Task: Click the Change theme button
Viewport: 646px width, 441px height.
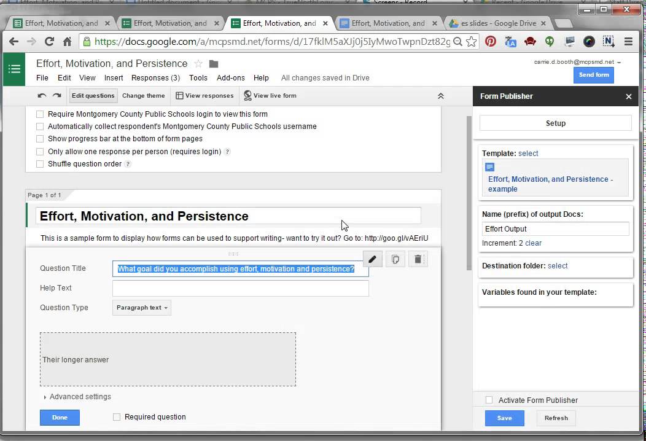Action: pyautogui.click(x=143, y=96)
